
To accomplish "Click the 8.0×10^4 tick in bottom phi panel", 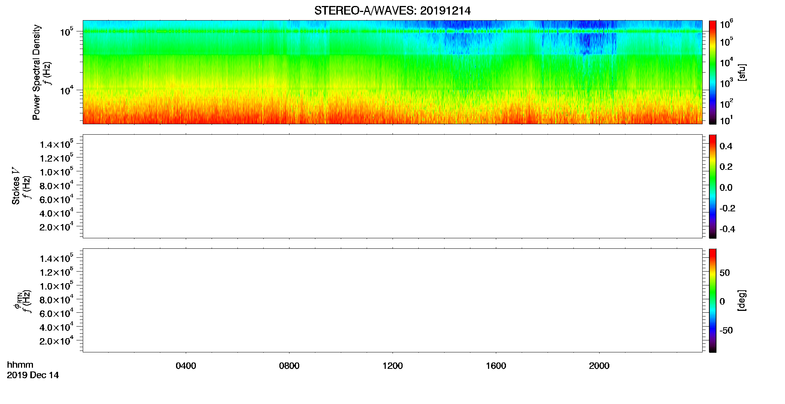I will 57,299.
